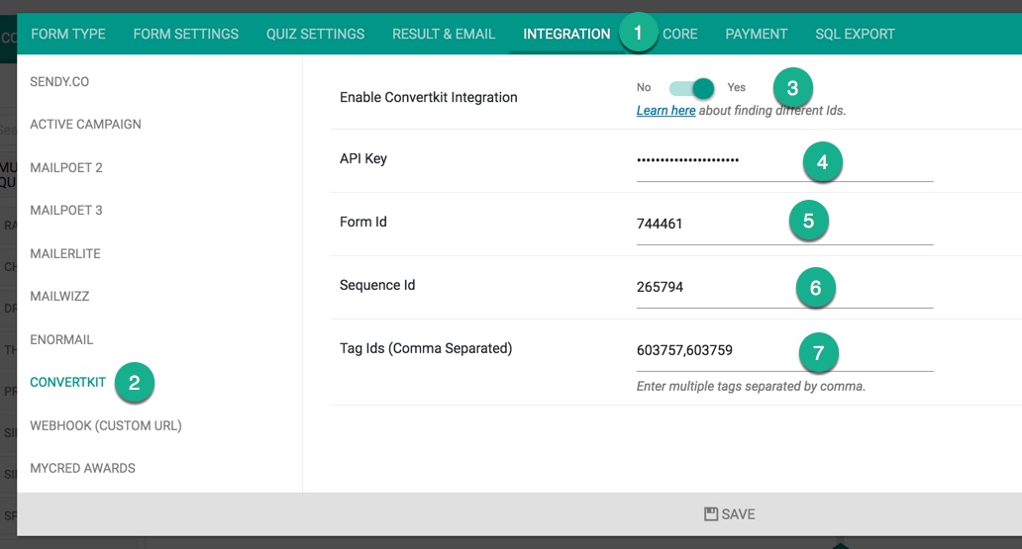
Task: Save the integration settings
Action: pyautogui.click(x=729, y=513)
